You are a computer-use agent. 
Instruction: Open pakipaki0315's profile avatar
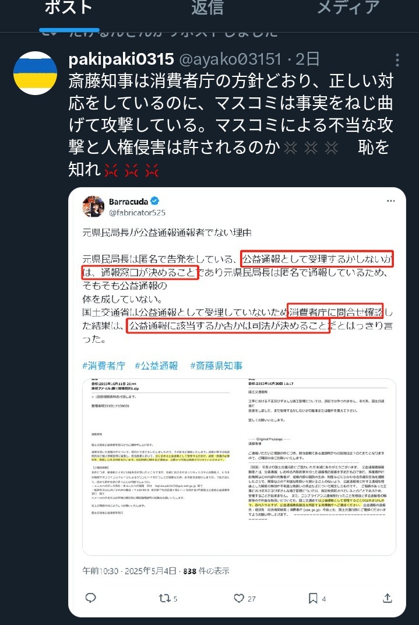click(35, 73)
